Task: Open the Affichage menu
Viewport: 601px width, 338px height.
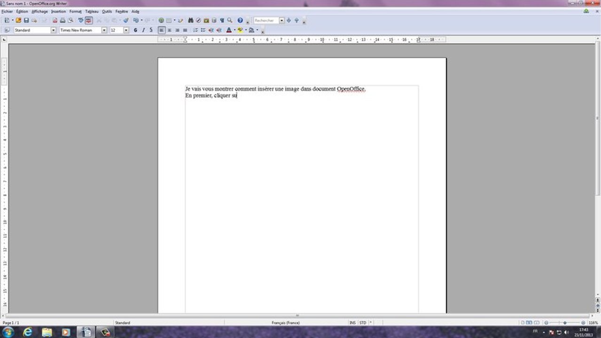Action: [40, 11]
